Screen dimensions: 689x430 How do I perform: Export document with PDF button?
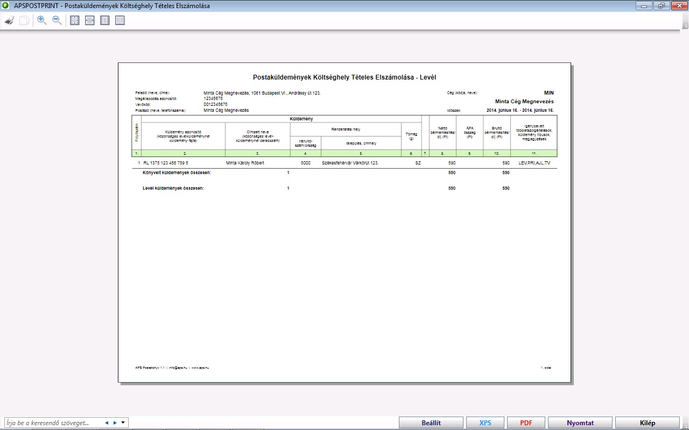526,423
